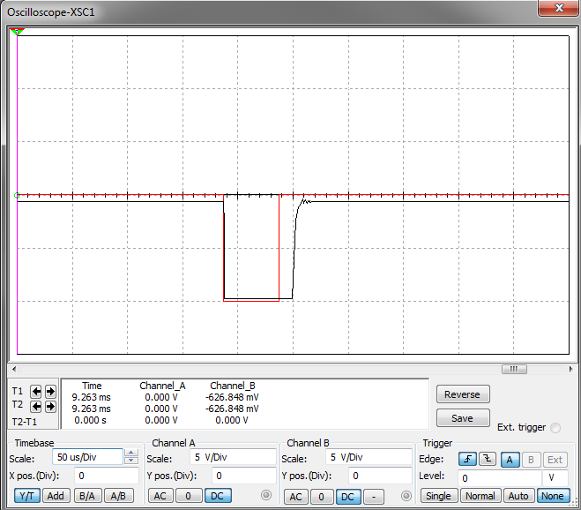
Task: Select rising edge trigger icon
Action: [467, 459]
